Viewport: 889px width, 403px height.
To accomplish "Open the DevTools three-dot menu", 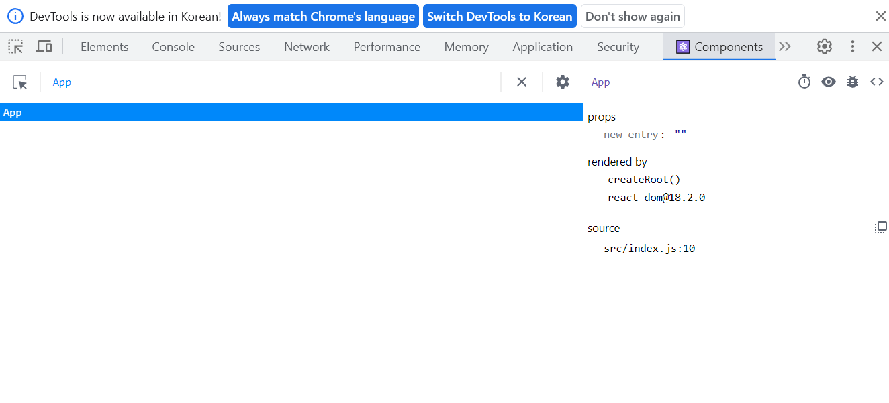I will tap(853, 46).
